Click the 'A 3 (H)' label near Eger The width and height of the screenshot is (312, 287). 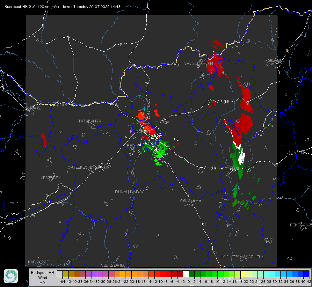[x=223, y=102]
